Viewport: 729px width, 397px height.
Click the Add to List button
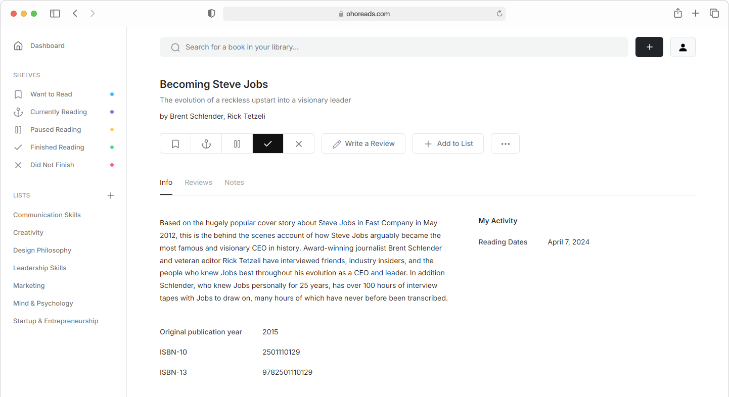448,143
